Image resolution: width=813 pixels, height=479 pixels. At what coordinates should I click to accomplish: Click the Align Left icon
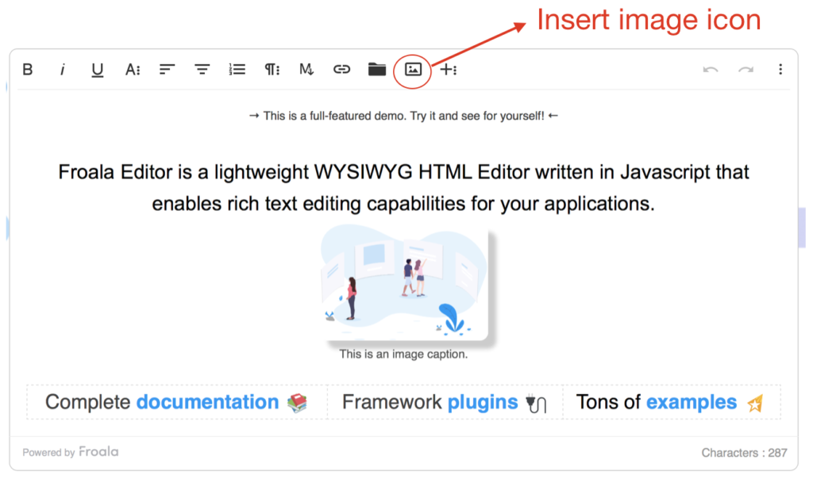[x=167, y=69]
